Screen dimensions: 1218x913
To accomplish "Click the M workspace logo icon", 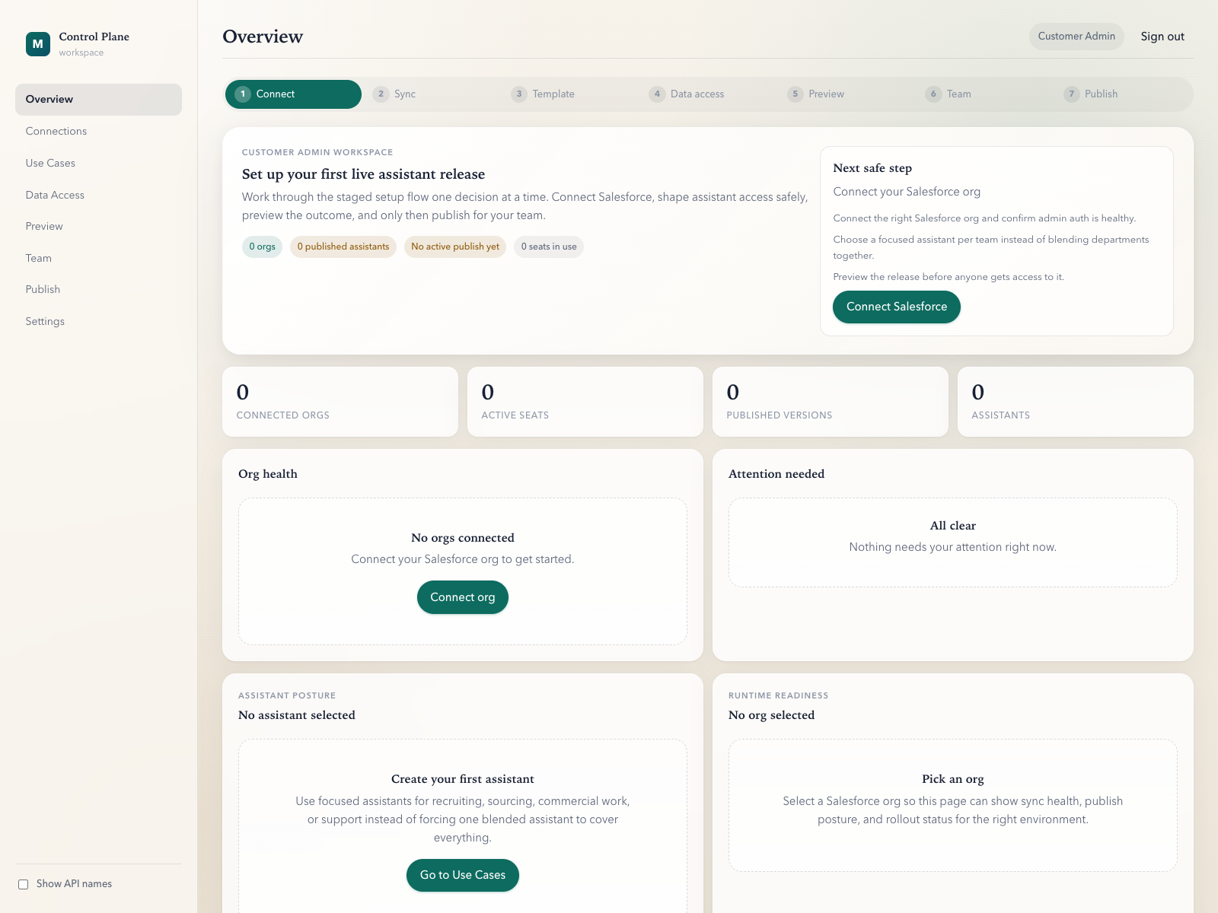I will click(x=37, y=44).
